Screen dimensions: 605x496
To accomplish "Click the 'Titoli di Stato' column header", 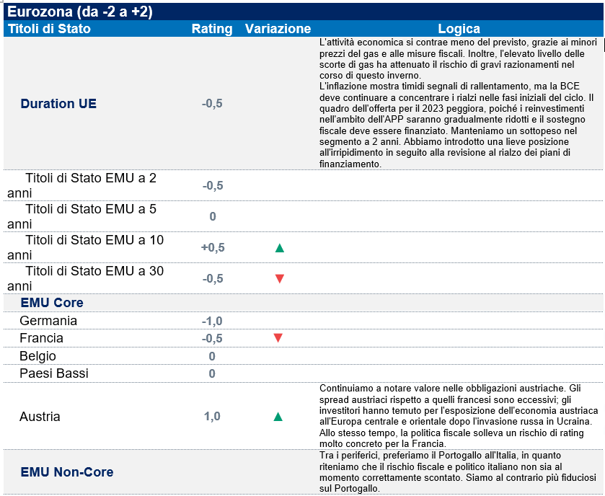I will pos(49,30).
